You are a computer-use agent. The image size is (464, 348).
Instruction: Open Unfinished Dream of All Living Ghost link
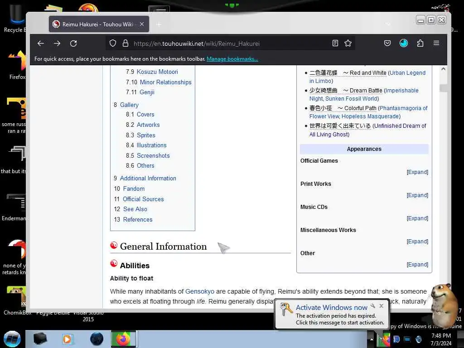coord(400,126)
